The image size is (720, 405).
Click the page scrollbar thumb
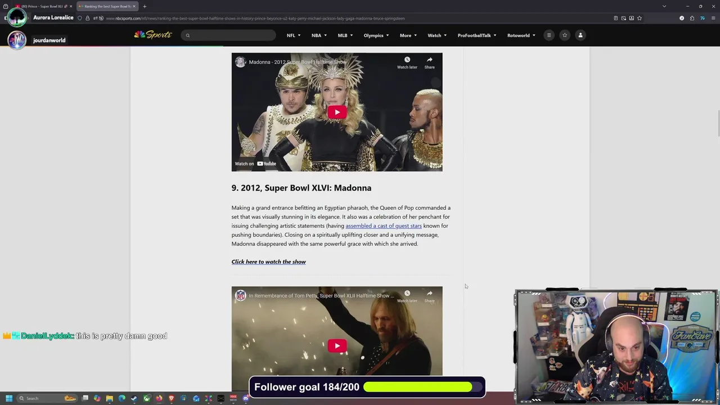click(718, 123)
